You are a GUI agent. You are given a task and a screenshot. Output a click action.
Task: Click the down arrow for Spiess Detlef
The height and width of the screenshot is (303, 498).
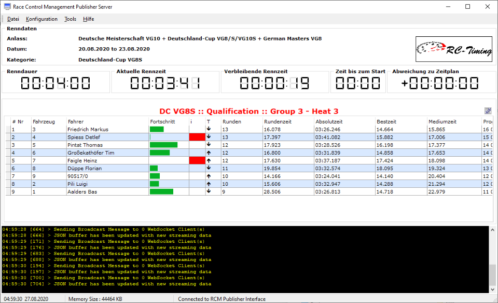pos(209,137)
